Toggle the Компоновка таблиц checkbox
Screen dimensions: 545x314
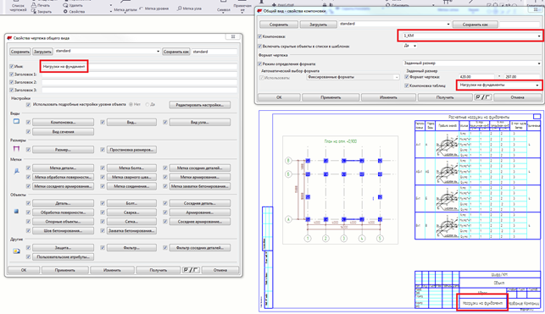406,85
